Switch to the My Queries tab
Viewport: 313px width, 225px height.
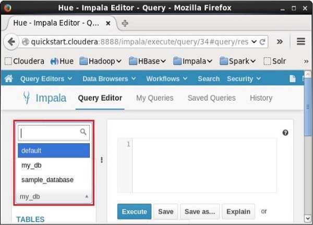154,98
